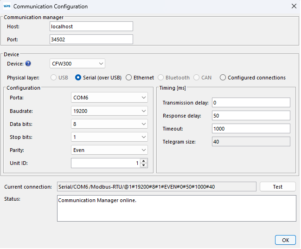Close the Communication Configuration dialog
The height and width of the screenshot is (249, 301).
click(x=293, y=7)
